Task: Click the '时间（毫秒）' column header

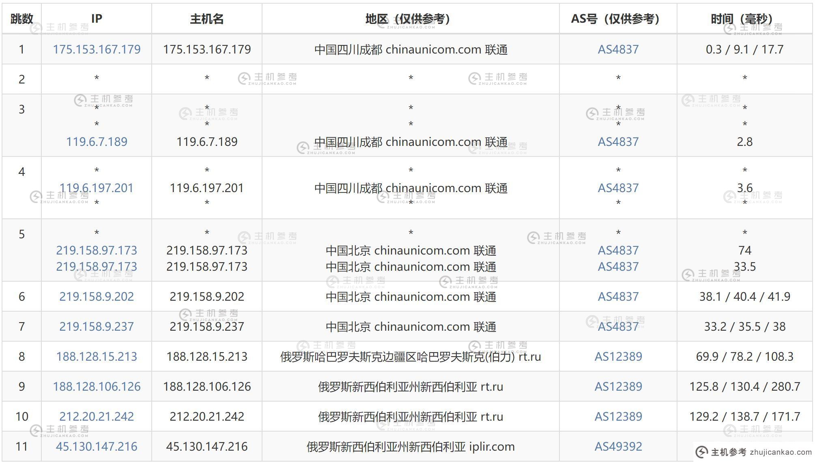Action: (x=745, y=19)
